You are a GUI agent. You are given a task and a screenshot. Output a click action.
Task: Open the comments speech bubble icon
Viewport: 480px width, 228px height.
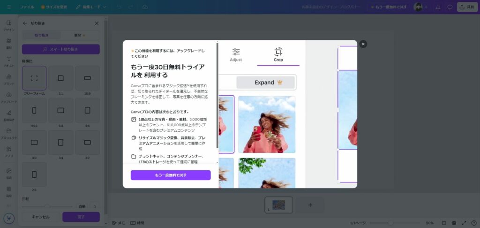coord(450,7)
